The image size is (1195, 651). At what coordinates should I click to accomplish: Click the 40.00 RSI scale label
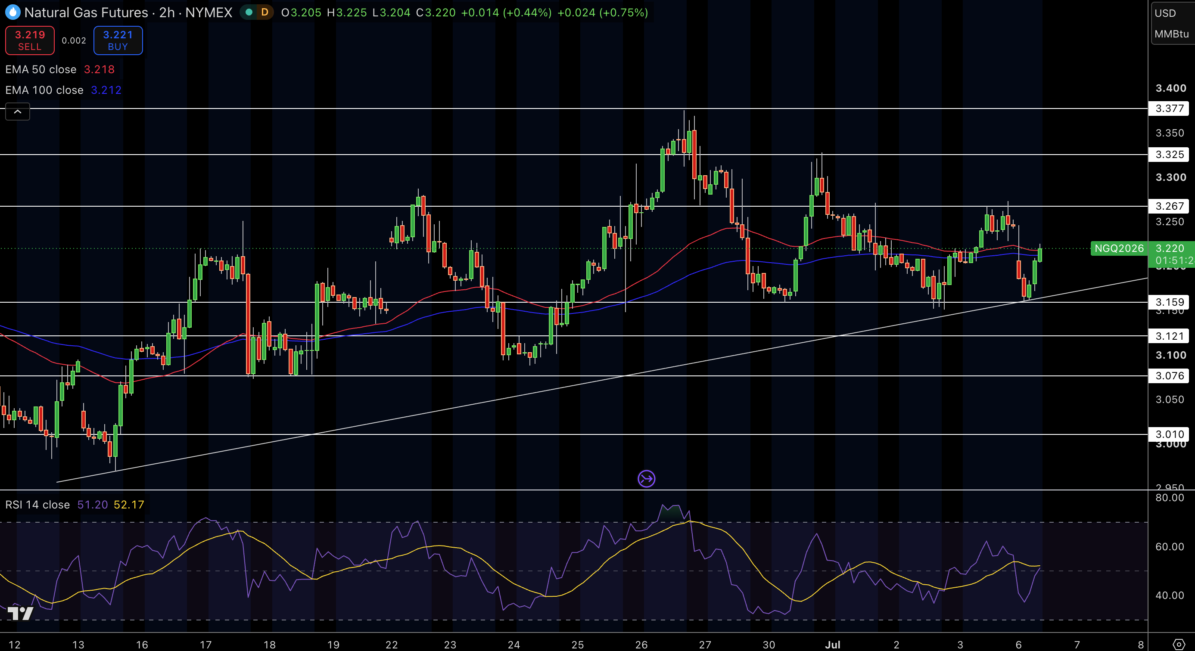1170,595
